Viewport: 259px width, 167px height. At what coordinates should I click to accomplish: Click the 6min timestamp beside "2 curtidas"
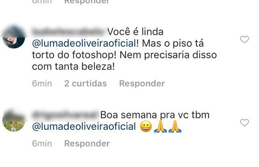(x=42, y=83)
